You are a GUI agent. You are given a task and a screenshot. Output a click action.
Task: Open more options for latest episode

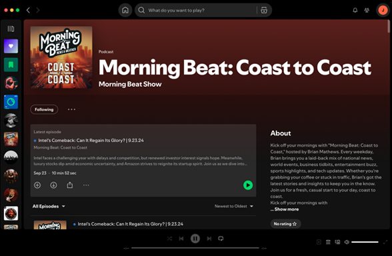click(86, 185)
